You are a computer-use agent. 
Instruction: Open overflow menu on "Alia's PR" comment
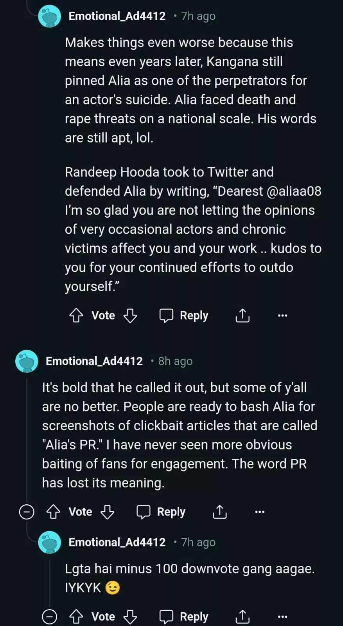tap(260, 512)
